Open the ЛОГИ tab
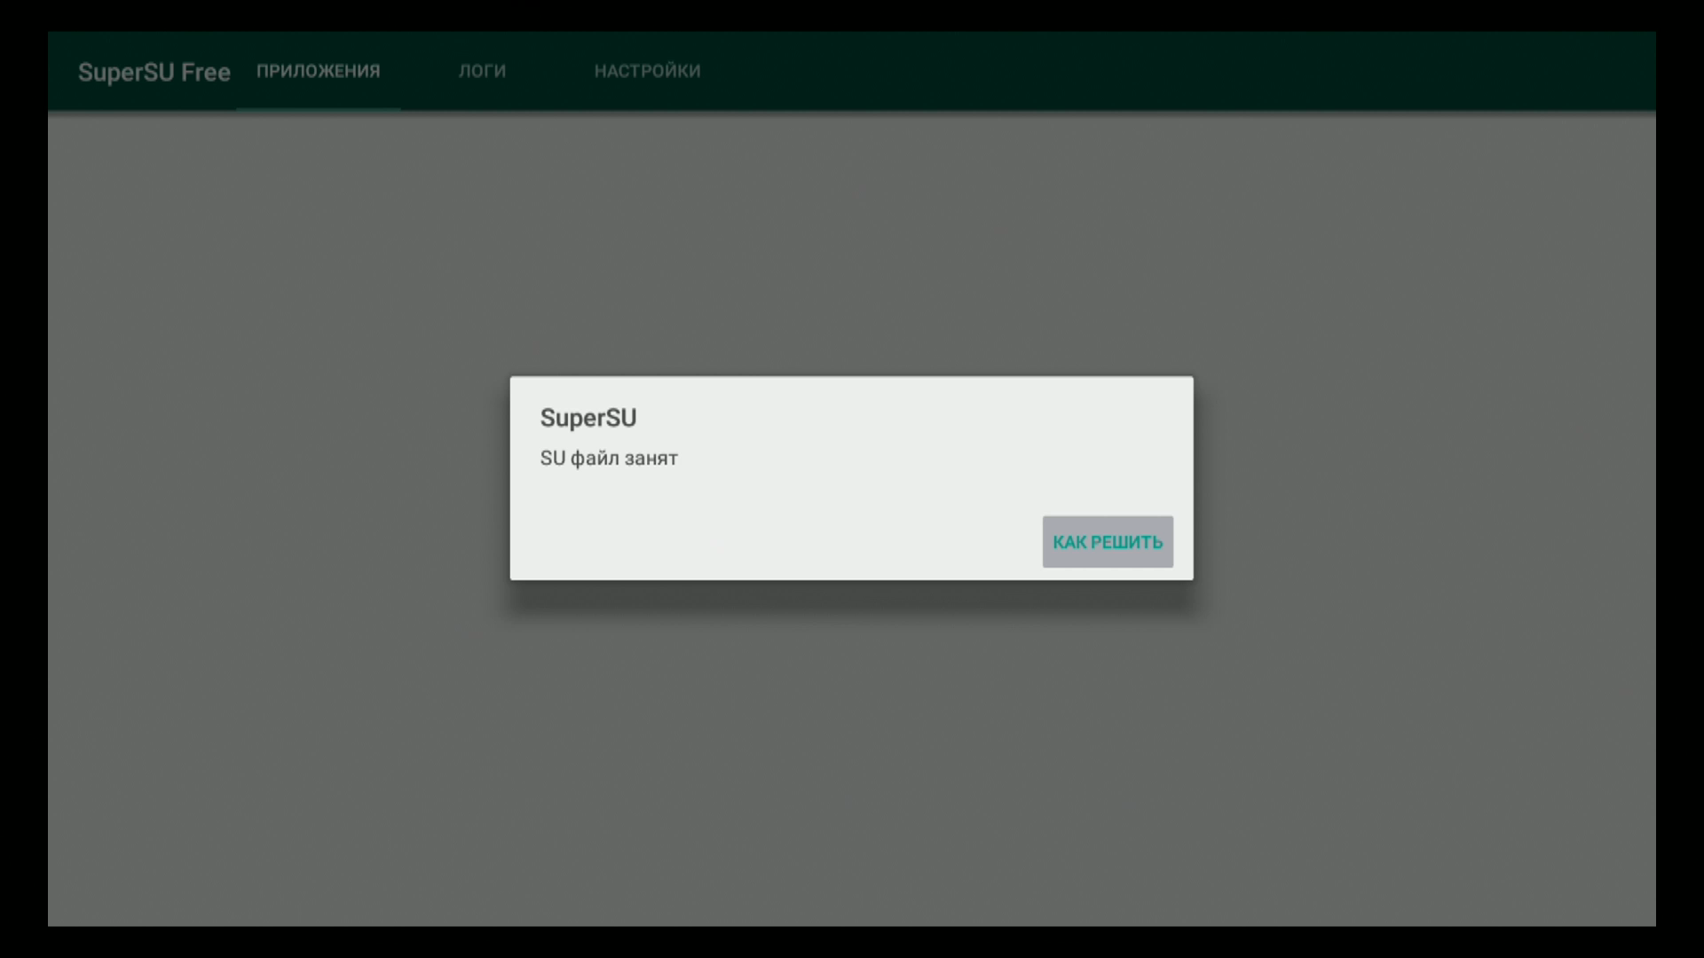The width and height of the screenshot is (1704, 958). coord(483,71)
